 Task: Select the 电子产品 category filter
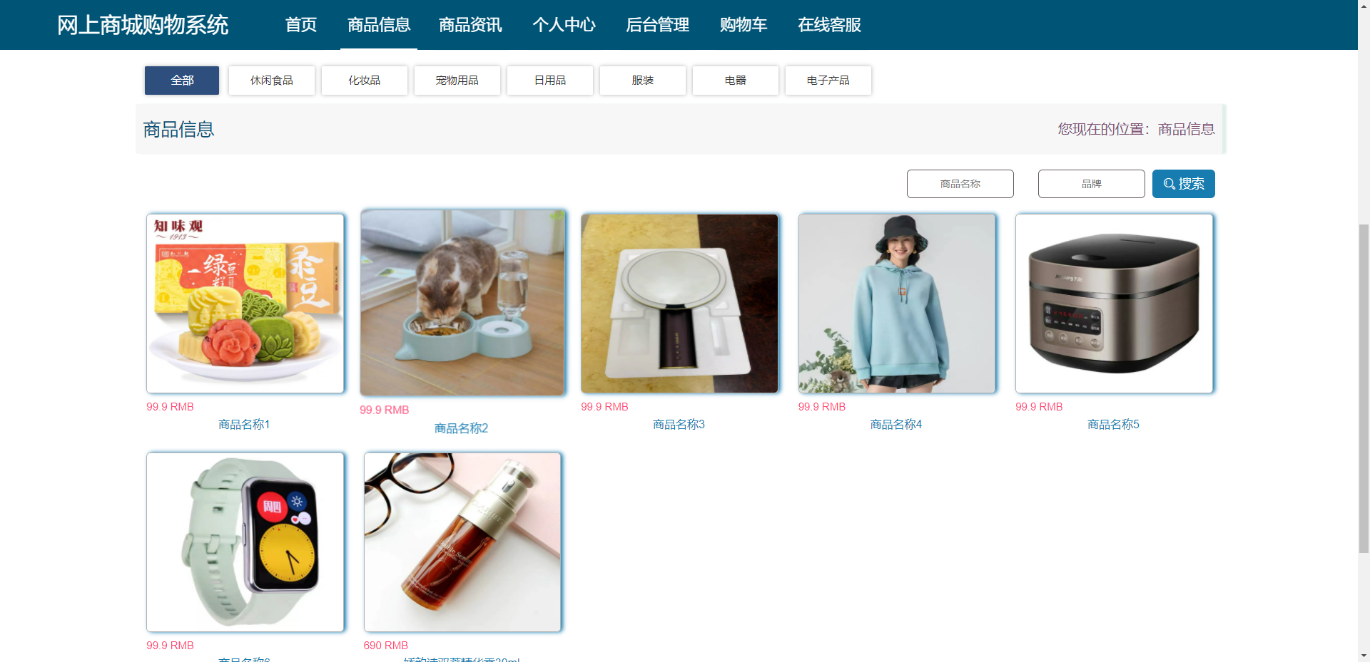click(828, 81)
